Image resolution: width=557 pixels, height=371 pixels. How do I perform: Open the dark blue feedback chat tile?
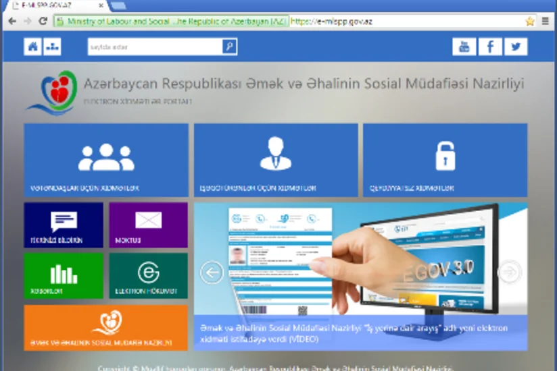tap(64, 225)
